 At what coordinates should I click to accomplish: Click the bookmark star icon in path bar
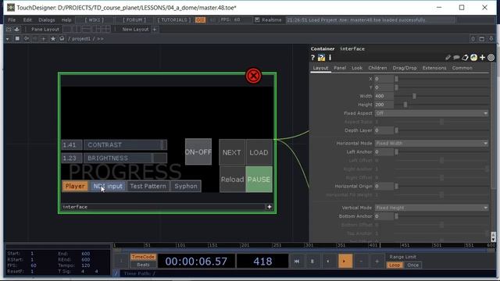click(x=53, y=38)
